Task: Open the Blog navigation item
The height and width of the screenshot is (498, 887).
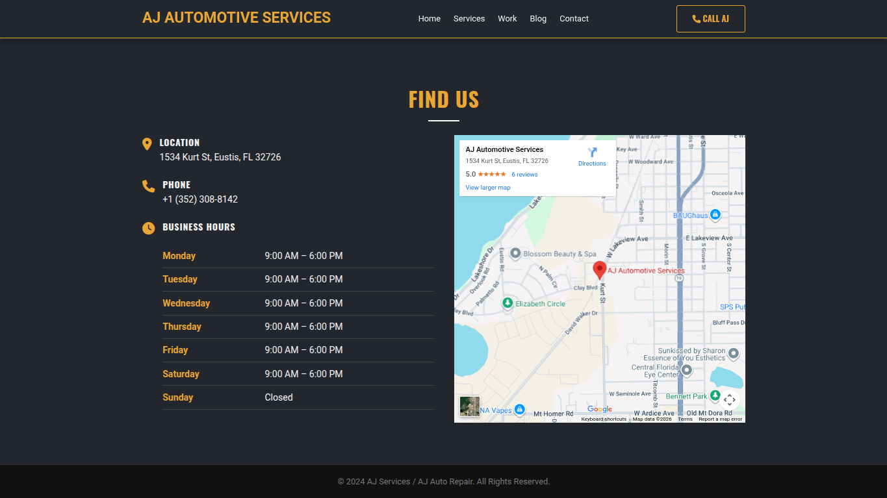Action: [x=538, y=18]
